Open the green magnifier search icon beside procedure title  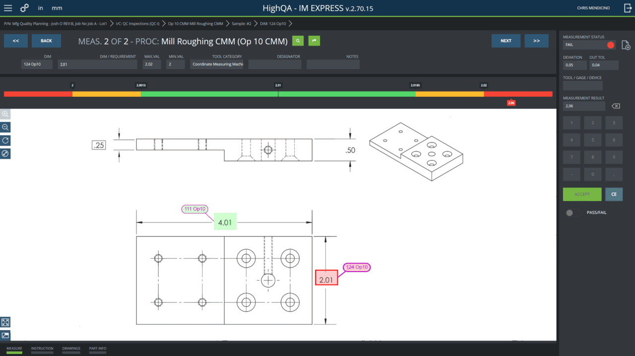(297, 41)
